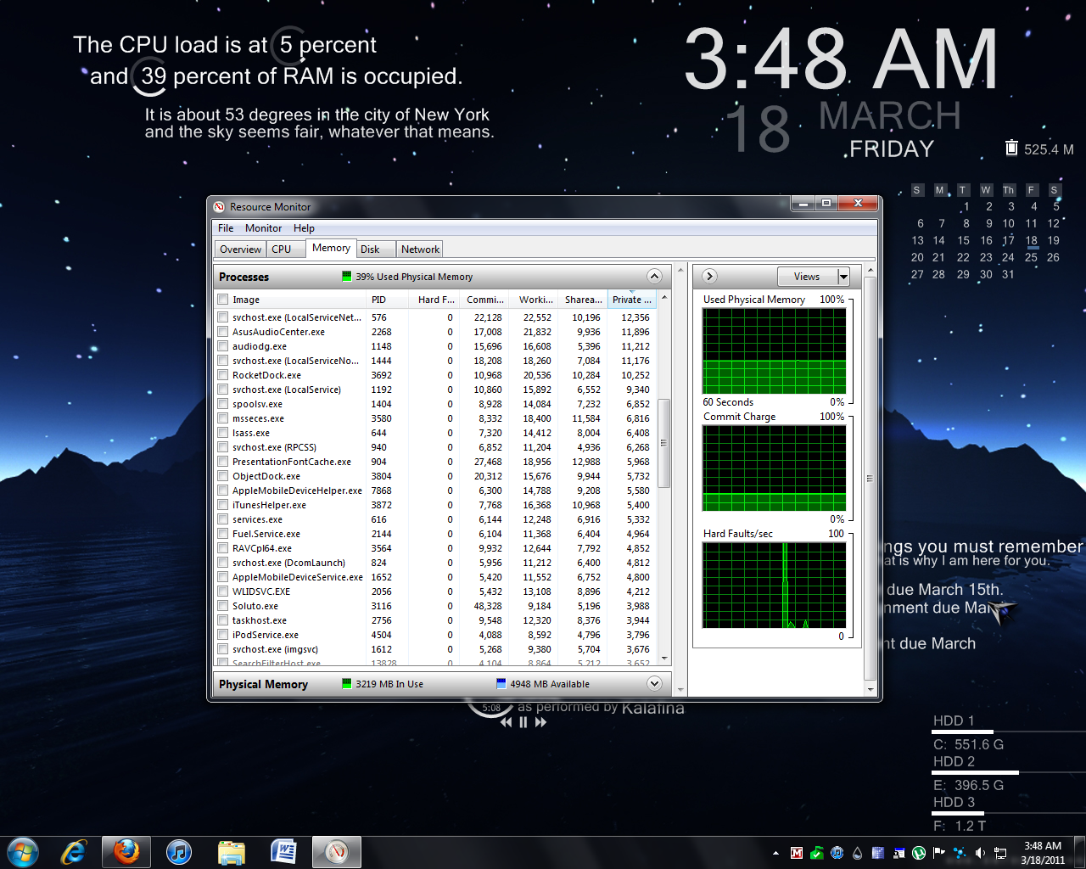Screen dimensions: 1086x869
Task: Open the Monitor menu
Action: click(x=264, y=228)
